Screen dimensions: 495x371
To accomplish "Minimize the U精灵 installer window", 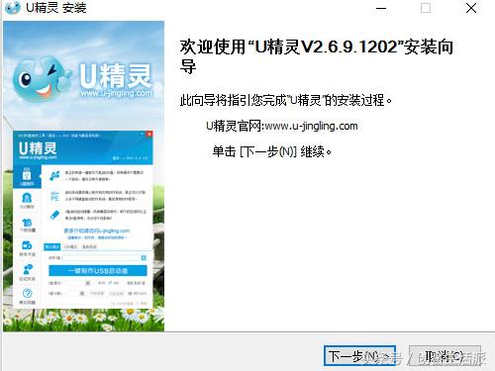I will pyautogui.click(x=381, y=8).
